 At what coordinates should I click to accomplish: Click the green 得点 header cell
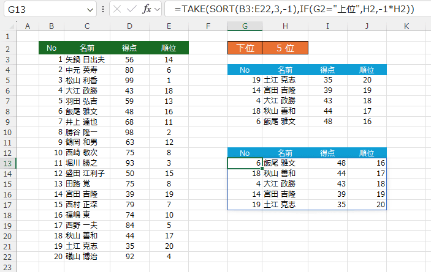129,48
